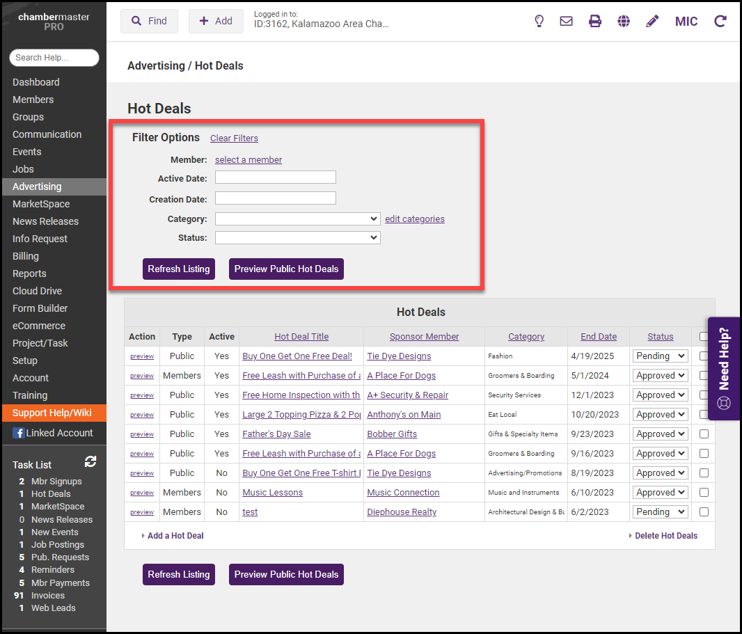742x634 pixels.
Task: Go to Members in the sidebar
Action: [x=33, y=100]
